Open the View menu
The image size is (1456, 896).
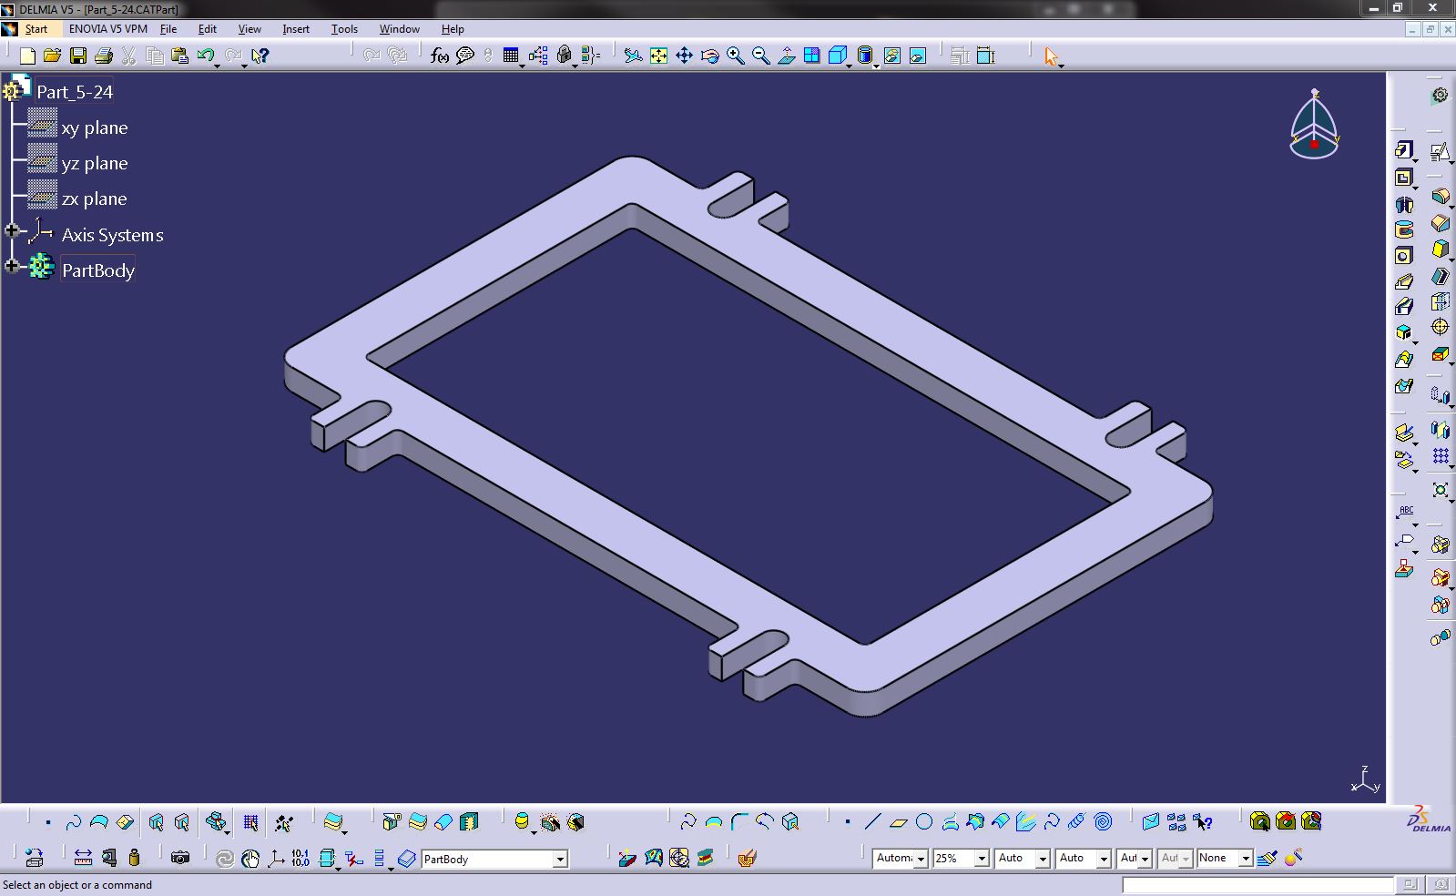coord(249,29)
